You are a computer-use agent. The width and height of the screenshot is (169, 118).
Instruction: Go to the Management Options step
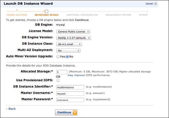118,15
